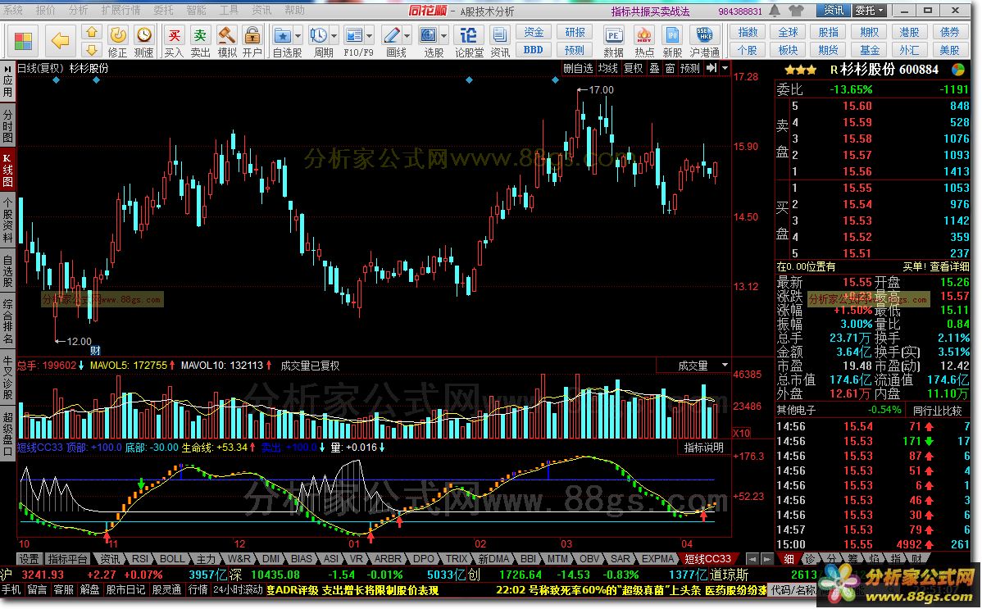The width and height of the screenshot is (982, 609).
Task: Click the 买入 buy icon
Action: (x=174, y=41)
